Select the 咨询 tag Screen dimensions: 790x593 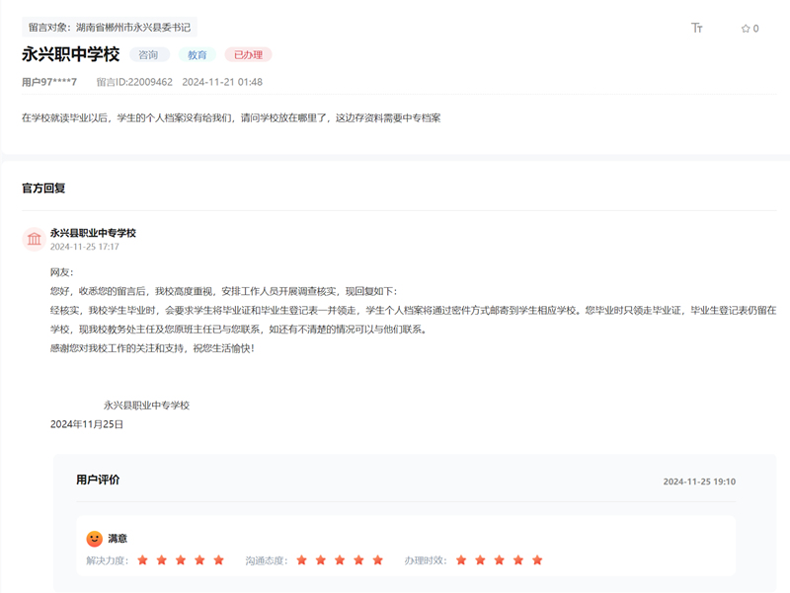coord(149,55)
